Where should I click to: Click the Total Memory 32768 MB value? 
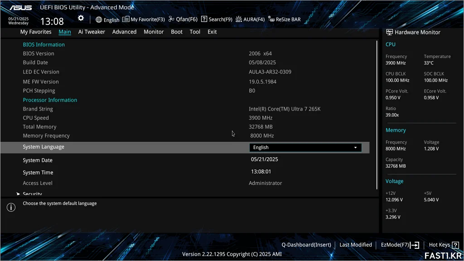tap(261, 127)
